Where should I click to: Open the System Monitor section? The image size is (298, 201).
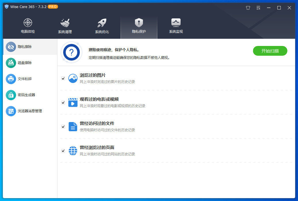[176, 26]
